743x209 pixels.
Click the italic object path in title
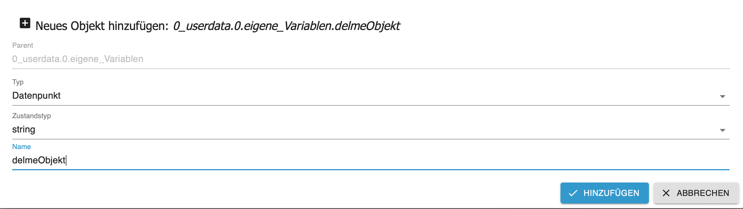click(x=286, y=26)
